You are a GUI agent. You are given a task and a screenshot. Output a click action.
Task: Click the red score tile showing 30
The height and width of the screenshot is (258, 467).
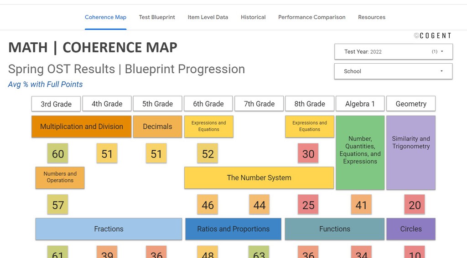point(308,153)
